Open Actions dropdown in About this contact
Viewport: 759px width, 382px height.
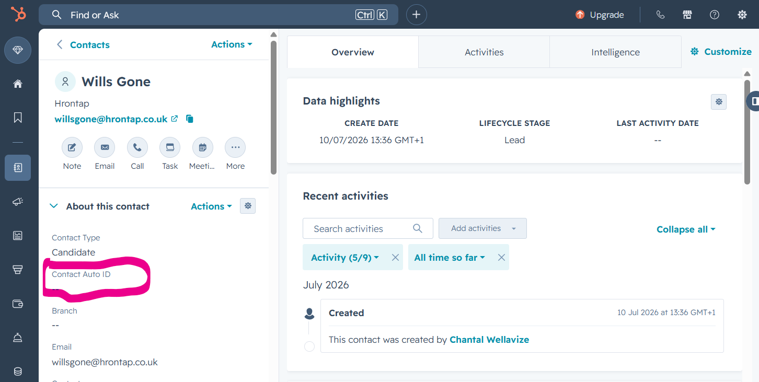tap(211, 206)
